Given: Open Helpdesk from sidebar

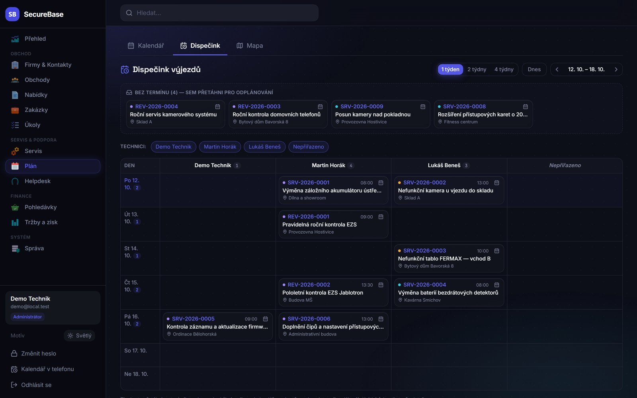Looking at the screenshot, I should click(x=53, y=181).
